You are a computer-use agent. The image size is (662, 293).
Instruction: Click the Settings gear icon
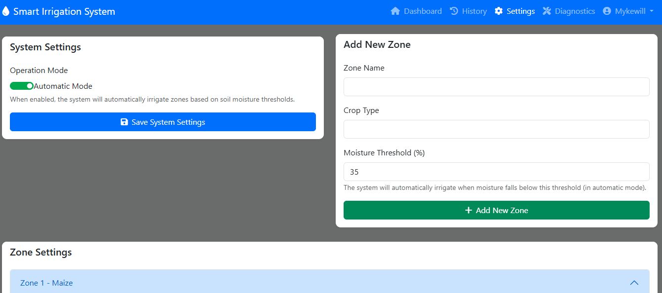(x=498, y=11)
